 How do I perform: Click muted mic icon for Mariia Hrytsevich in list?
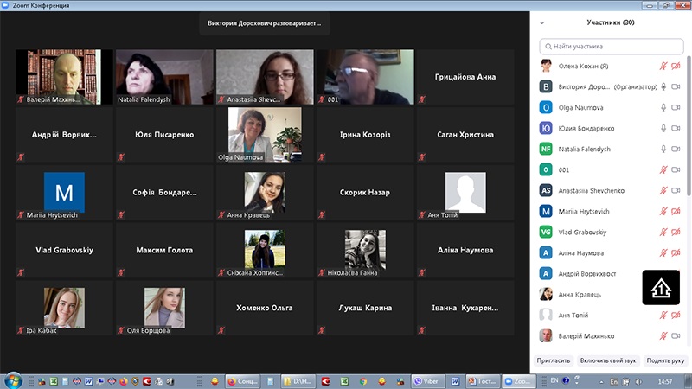point(663,211)
